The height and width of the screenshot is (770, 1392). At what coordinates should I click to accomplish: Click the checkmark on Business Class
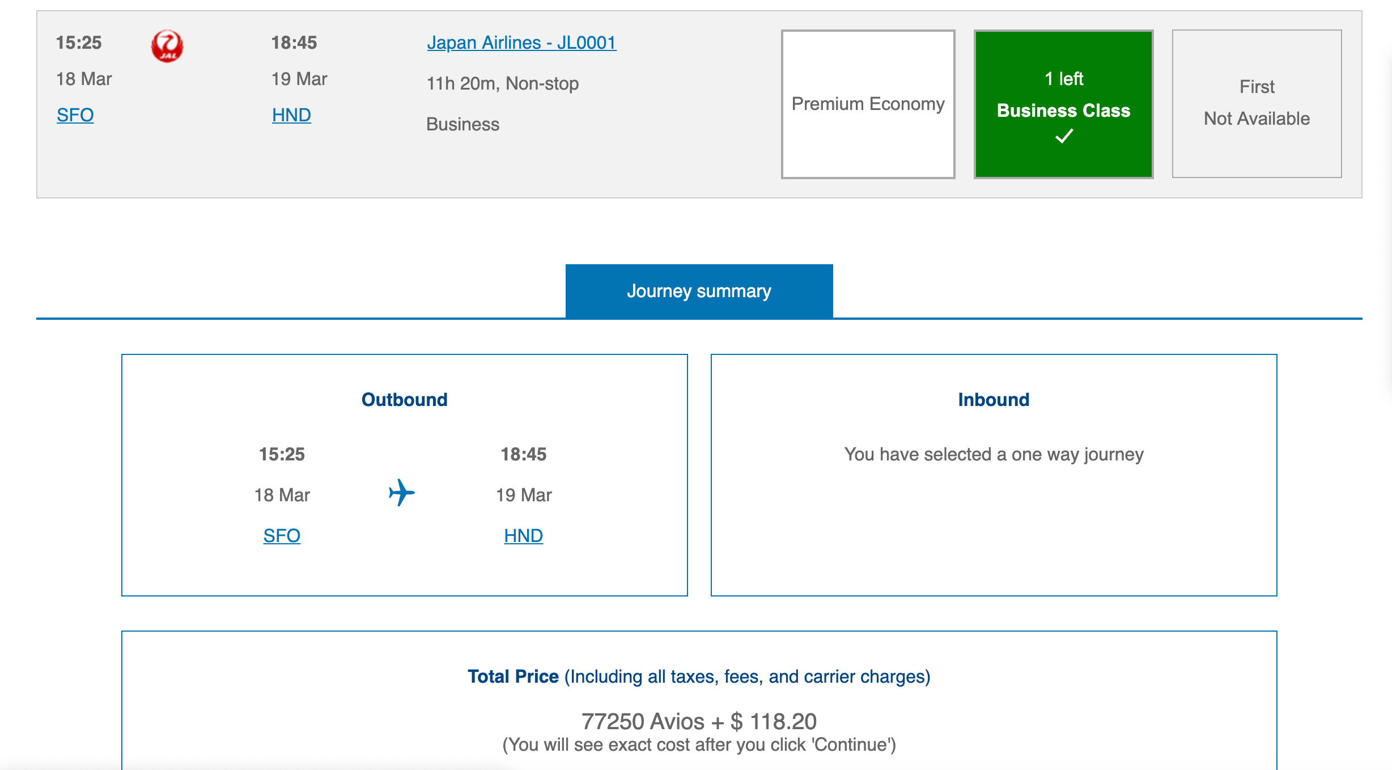[x=1064, y=136]
